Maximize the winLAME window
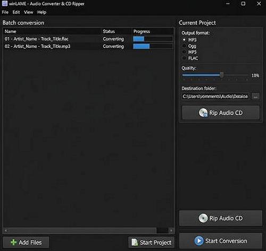Viewport: 266px width, 251px height. click(x=243, y=4)
